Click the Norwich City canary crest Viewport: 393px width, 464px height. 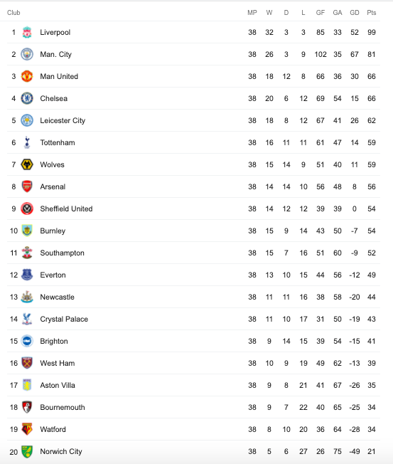tap(27, 452)
